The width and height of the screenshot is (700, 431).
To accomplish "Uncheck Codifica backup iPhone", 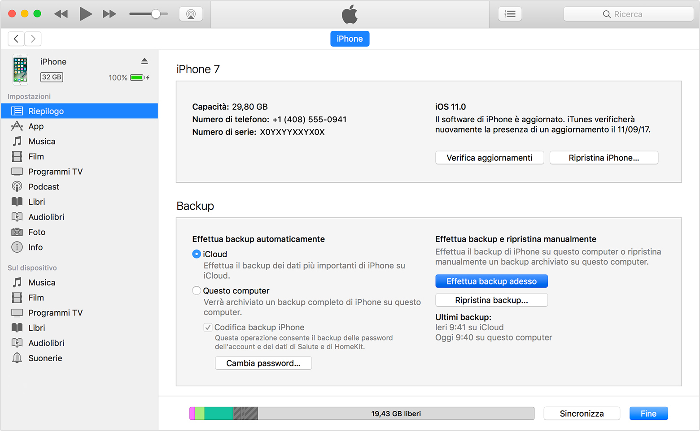I will pyautogui.click(x=207, y=327).
